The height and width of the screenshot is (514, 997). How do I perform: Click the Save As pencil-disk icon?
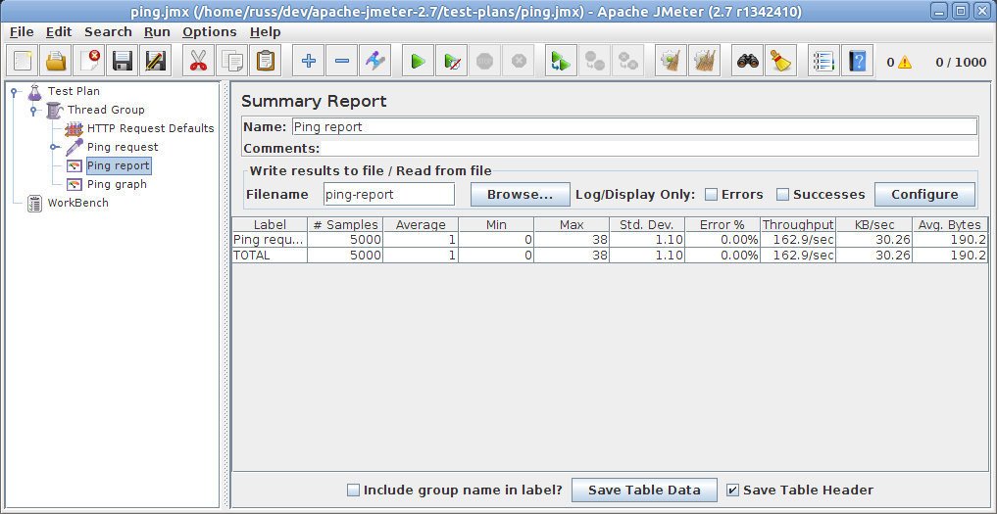(155, 61)
